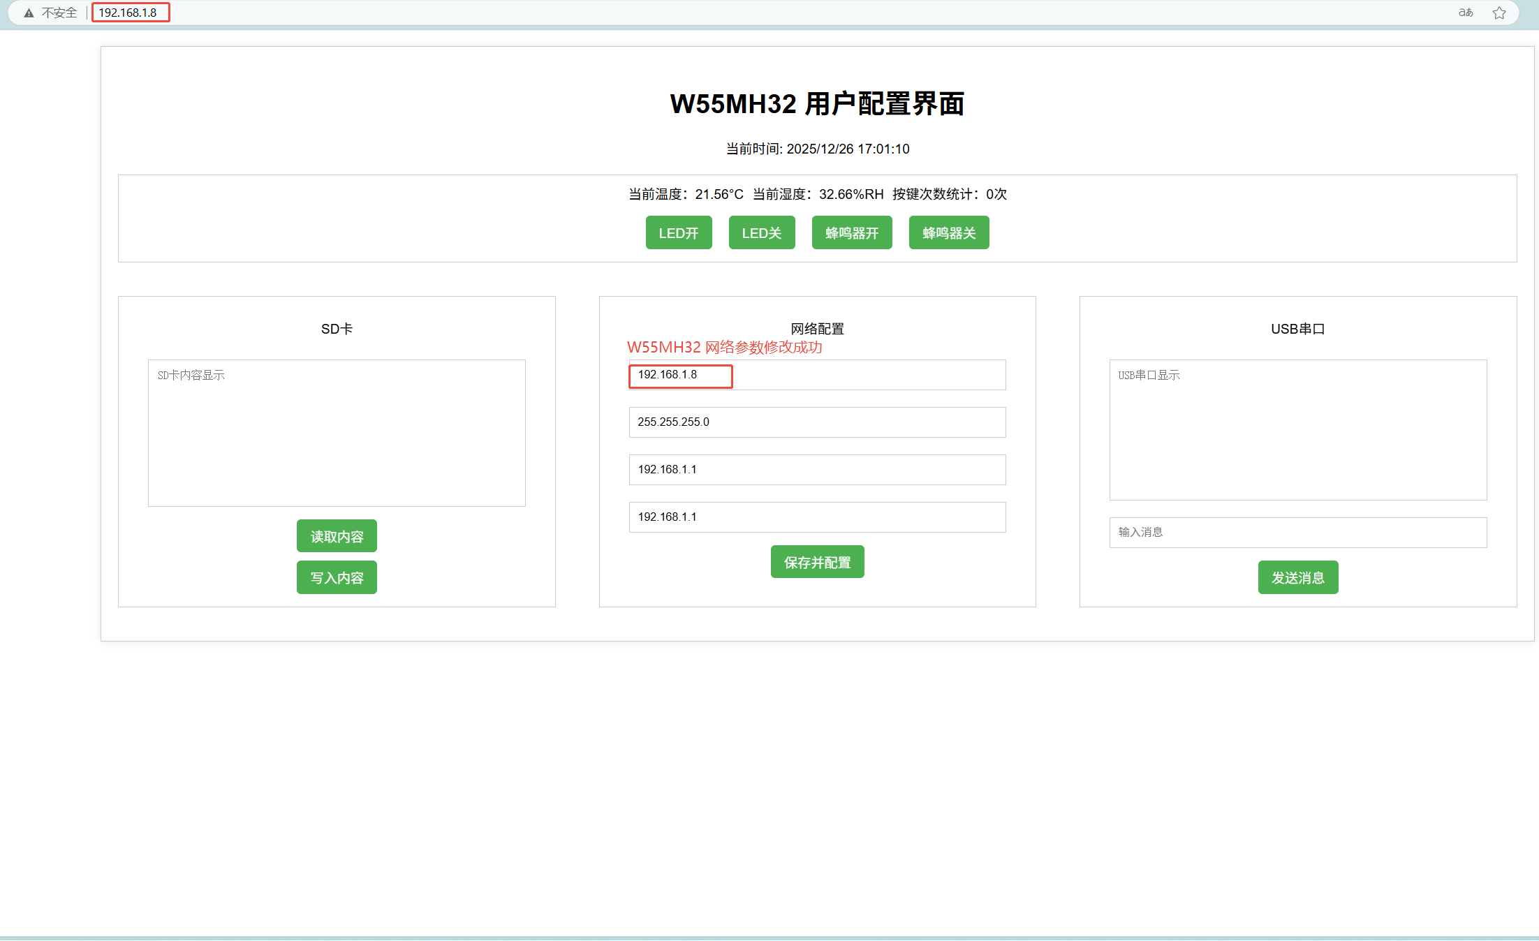Focus the SD卡内容显示 text area
This screenshot has height=941, width=1539.
[x=337, y=433]
